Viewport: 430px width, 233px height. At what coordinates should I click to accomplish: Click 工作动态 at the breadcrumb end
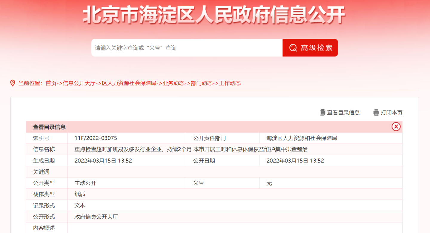pos(230,83)
